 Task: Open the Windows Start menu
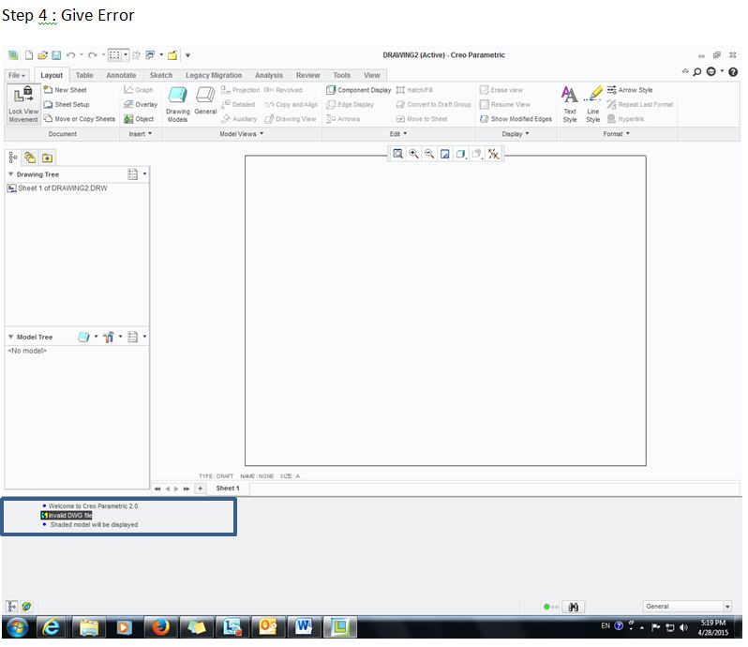click(x=17, y=627)
